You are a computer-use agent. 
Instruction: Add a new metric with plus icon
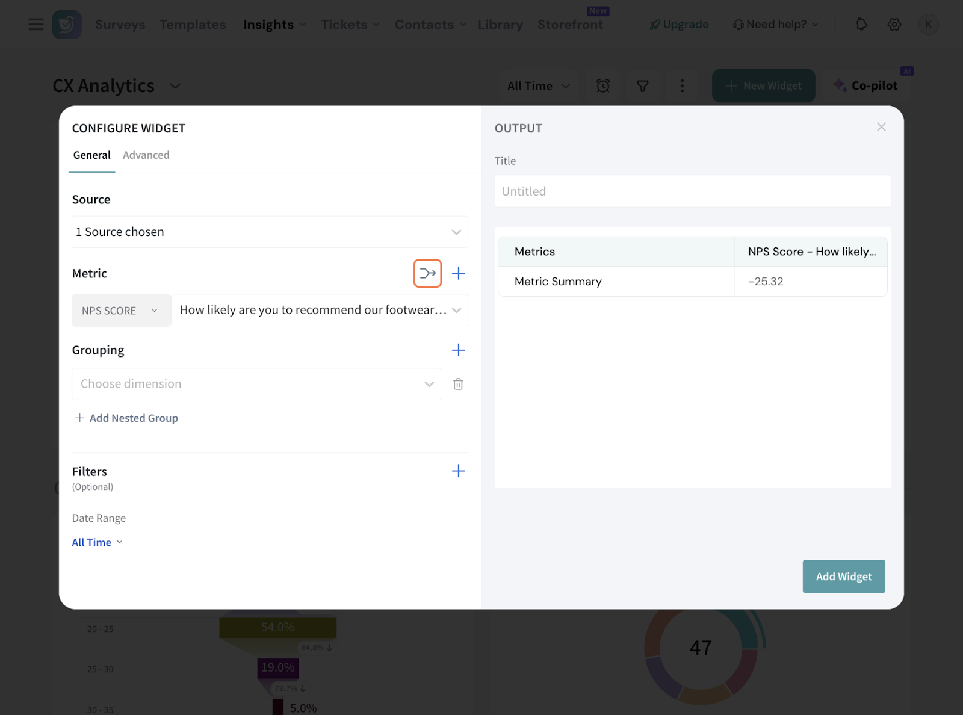pos(458,273)
